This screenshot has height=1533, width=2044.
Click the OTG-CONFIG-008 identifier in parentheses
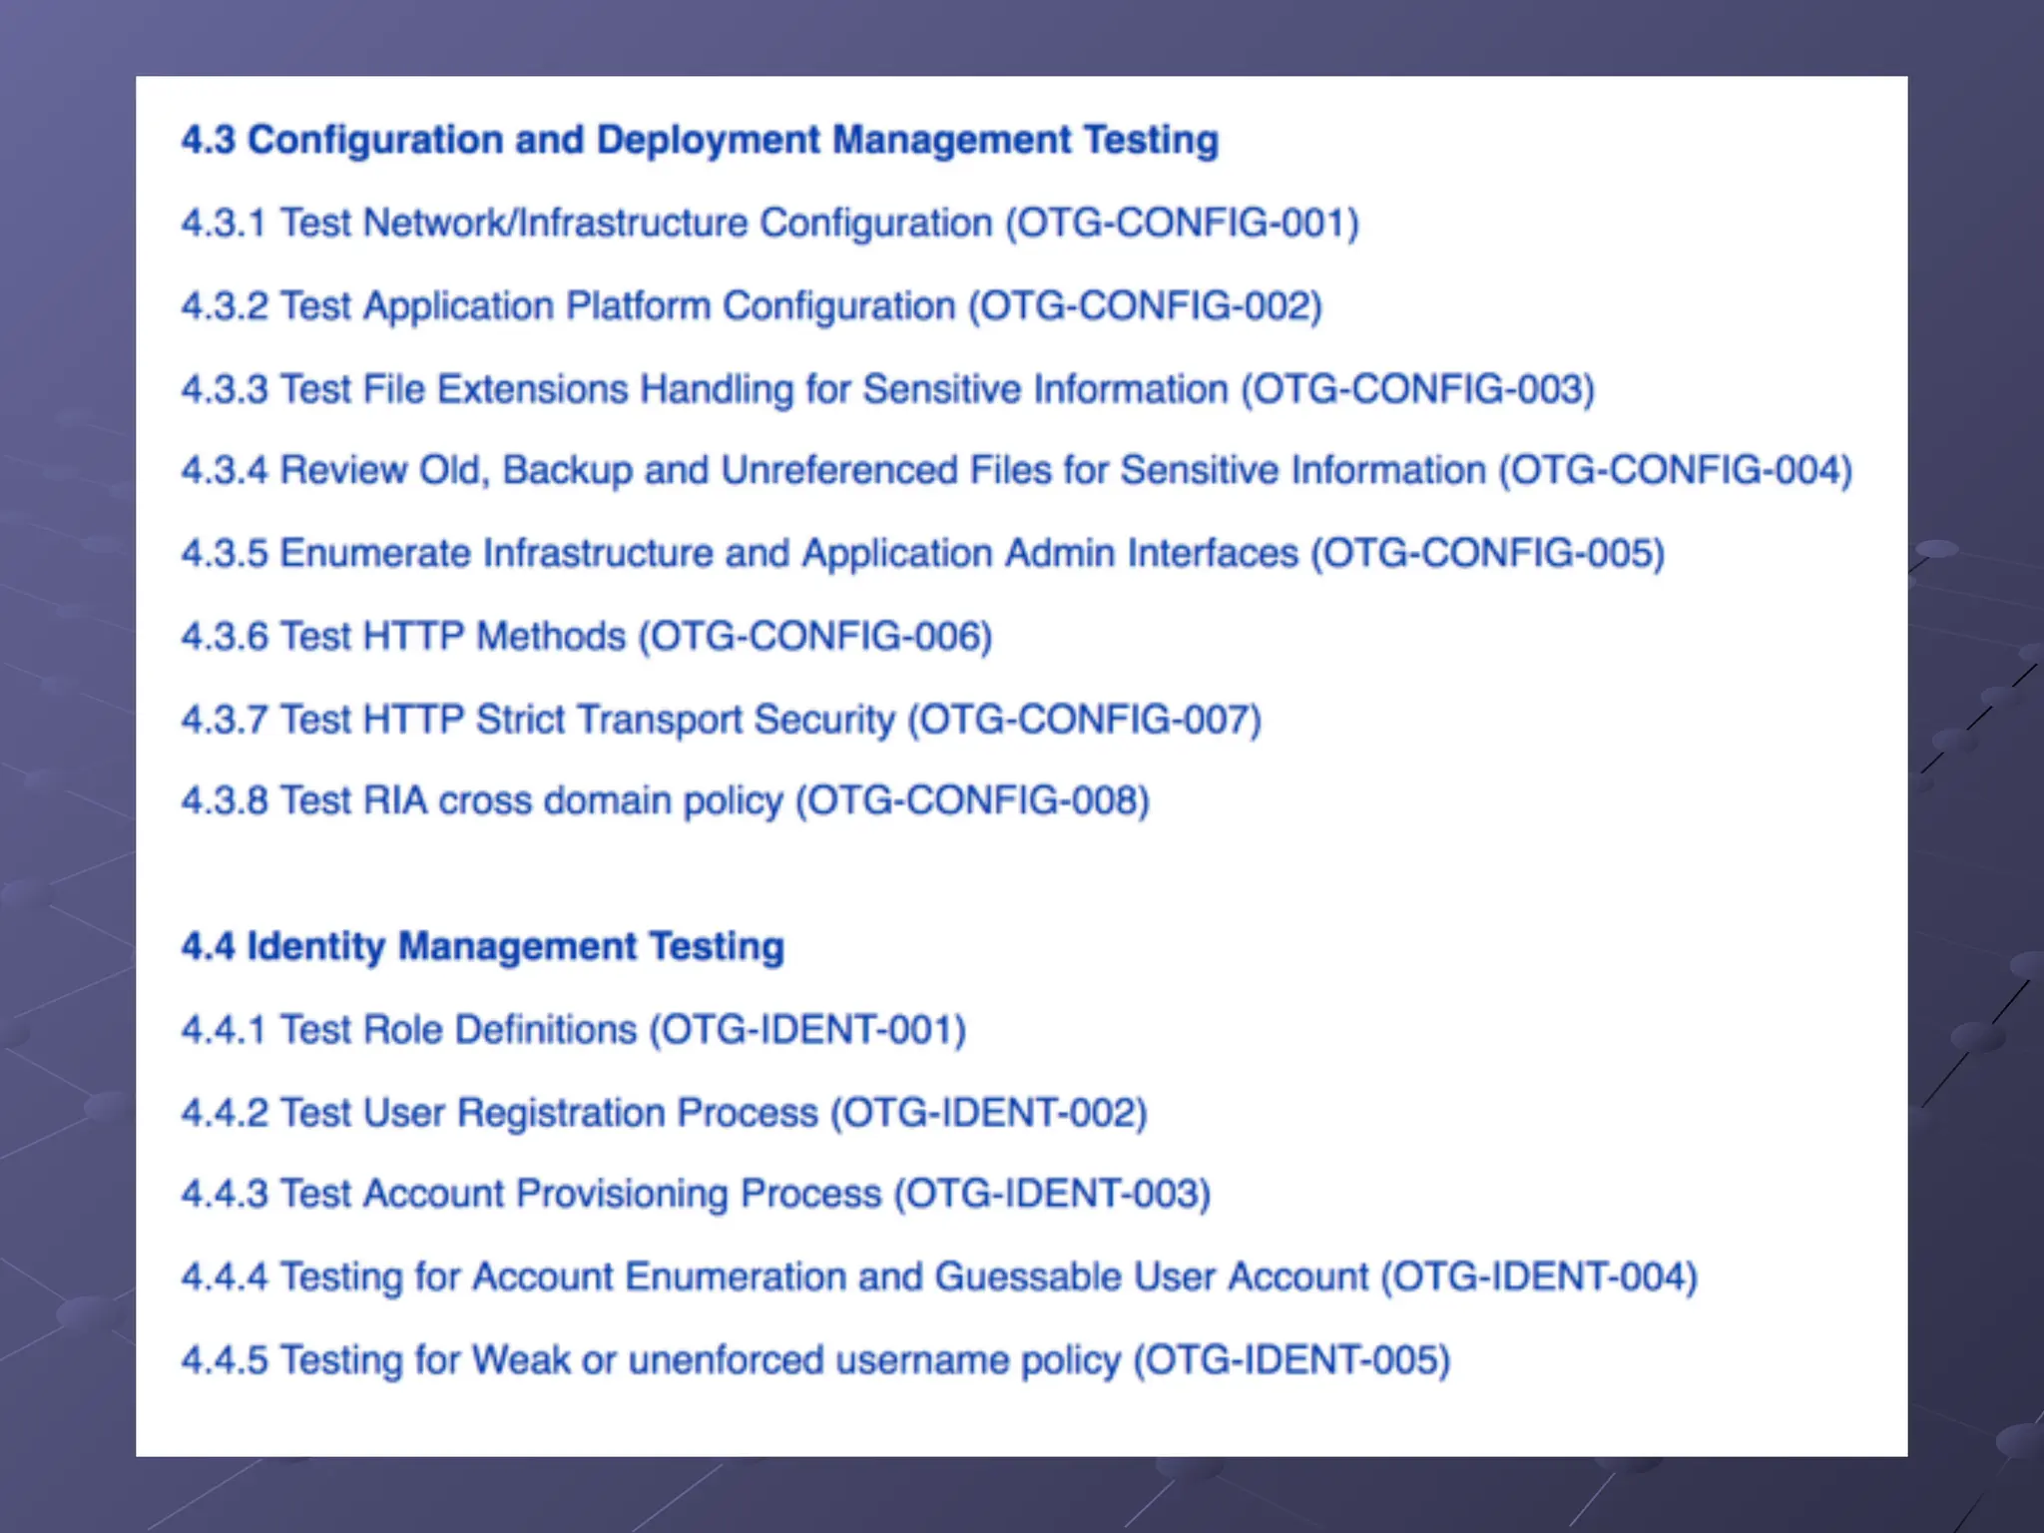click(972, 800)
